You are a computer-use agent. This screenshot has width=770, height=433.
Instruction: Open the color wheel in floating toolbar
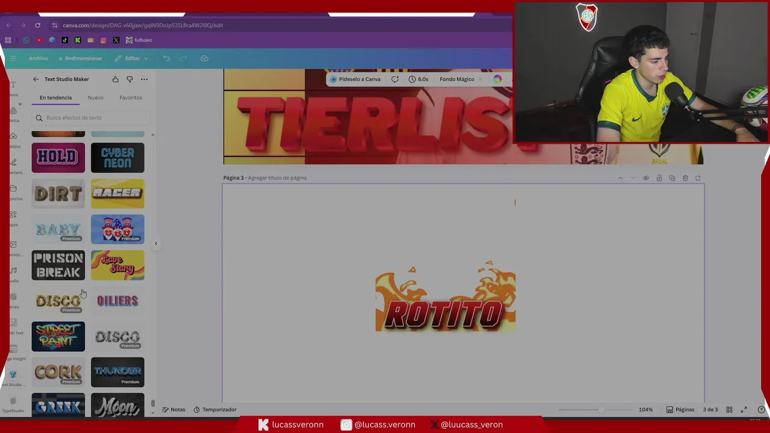click(497, 79)
